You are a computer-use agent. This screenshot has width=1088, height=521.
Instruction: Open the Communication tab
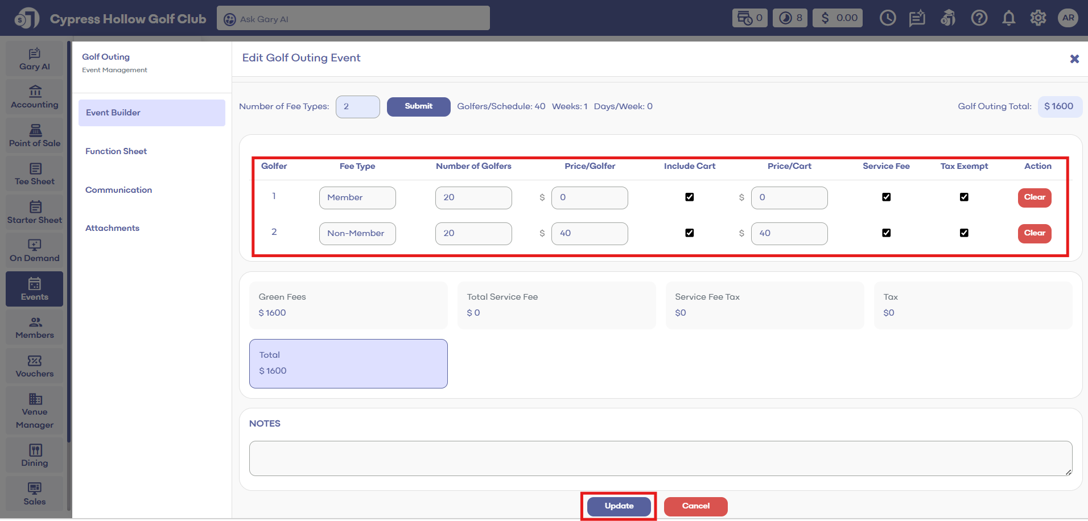[118, 190]
